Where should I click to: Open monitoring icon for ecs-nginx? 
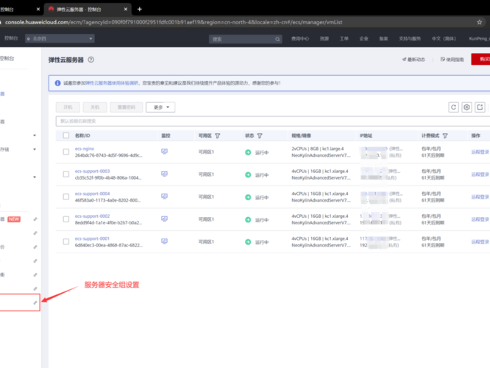point(164,152)
